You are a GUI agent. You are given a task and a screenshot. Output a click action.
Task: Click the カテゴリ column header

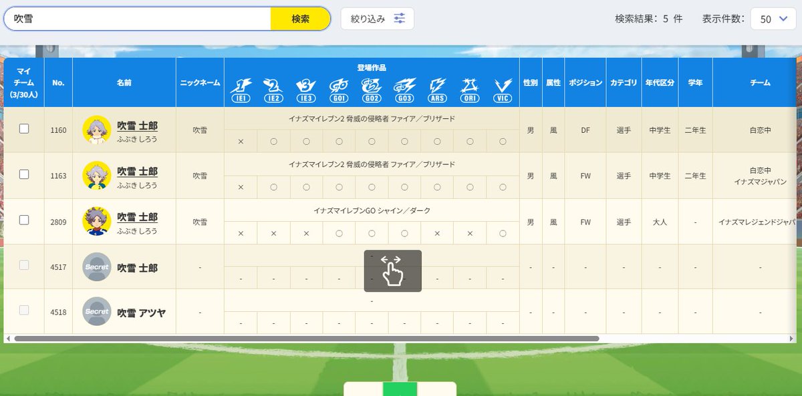click(x=624, y=83)
